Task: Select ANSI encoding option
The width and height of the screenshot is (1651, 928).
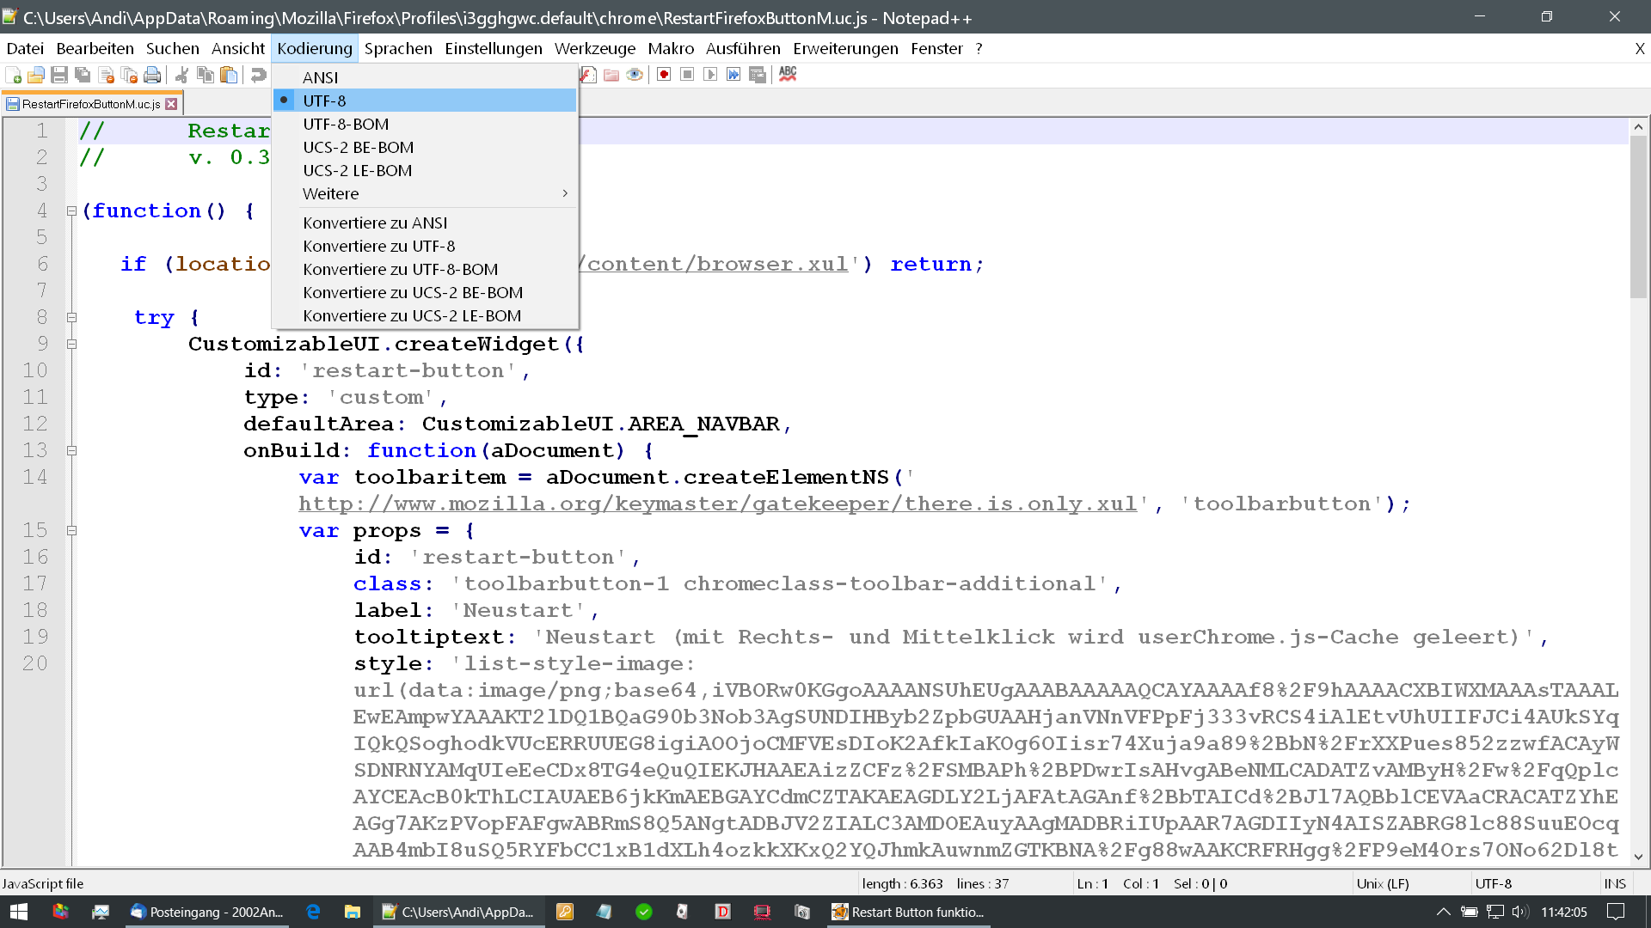Action: [320, 77]
